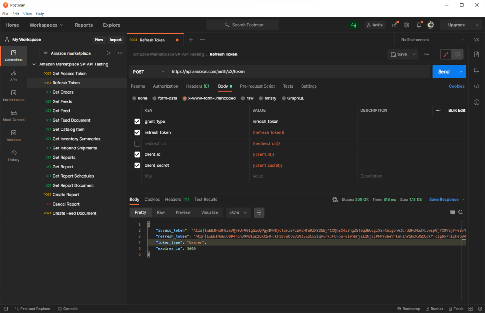
Task: Send the request
Action: (x=444, y=71)
